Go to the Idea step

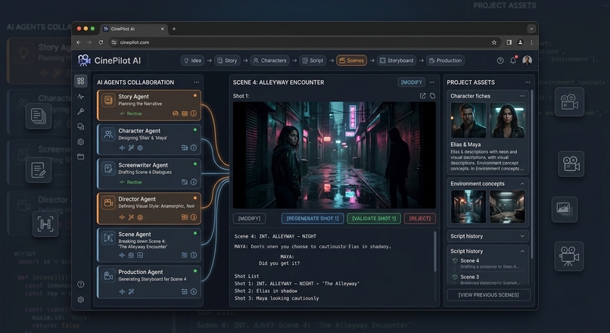click(192, 61)
